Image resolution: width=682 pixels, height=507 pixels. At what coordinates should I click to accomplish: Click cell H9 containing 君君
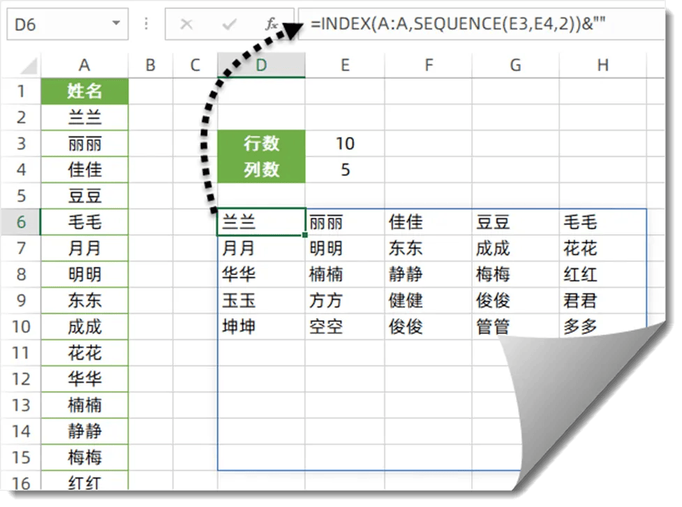[x=603, y=300]
